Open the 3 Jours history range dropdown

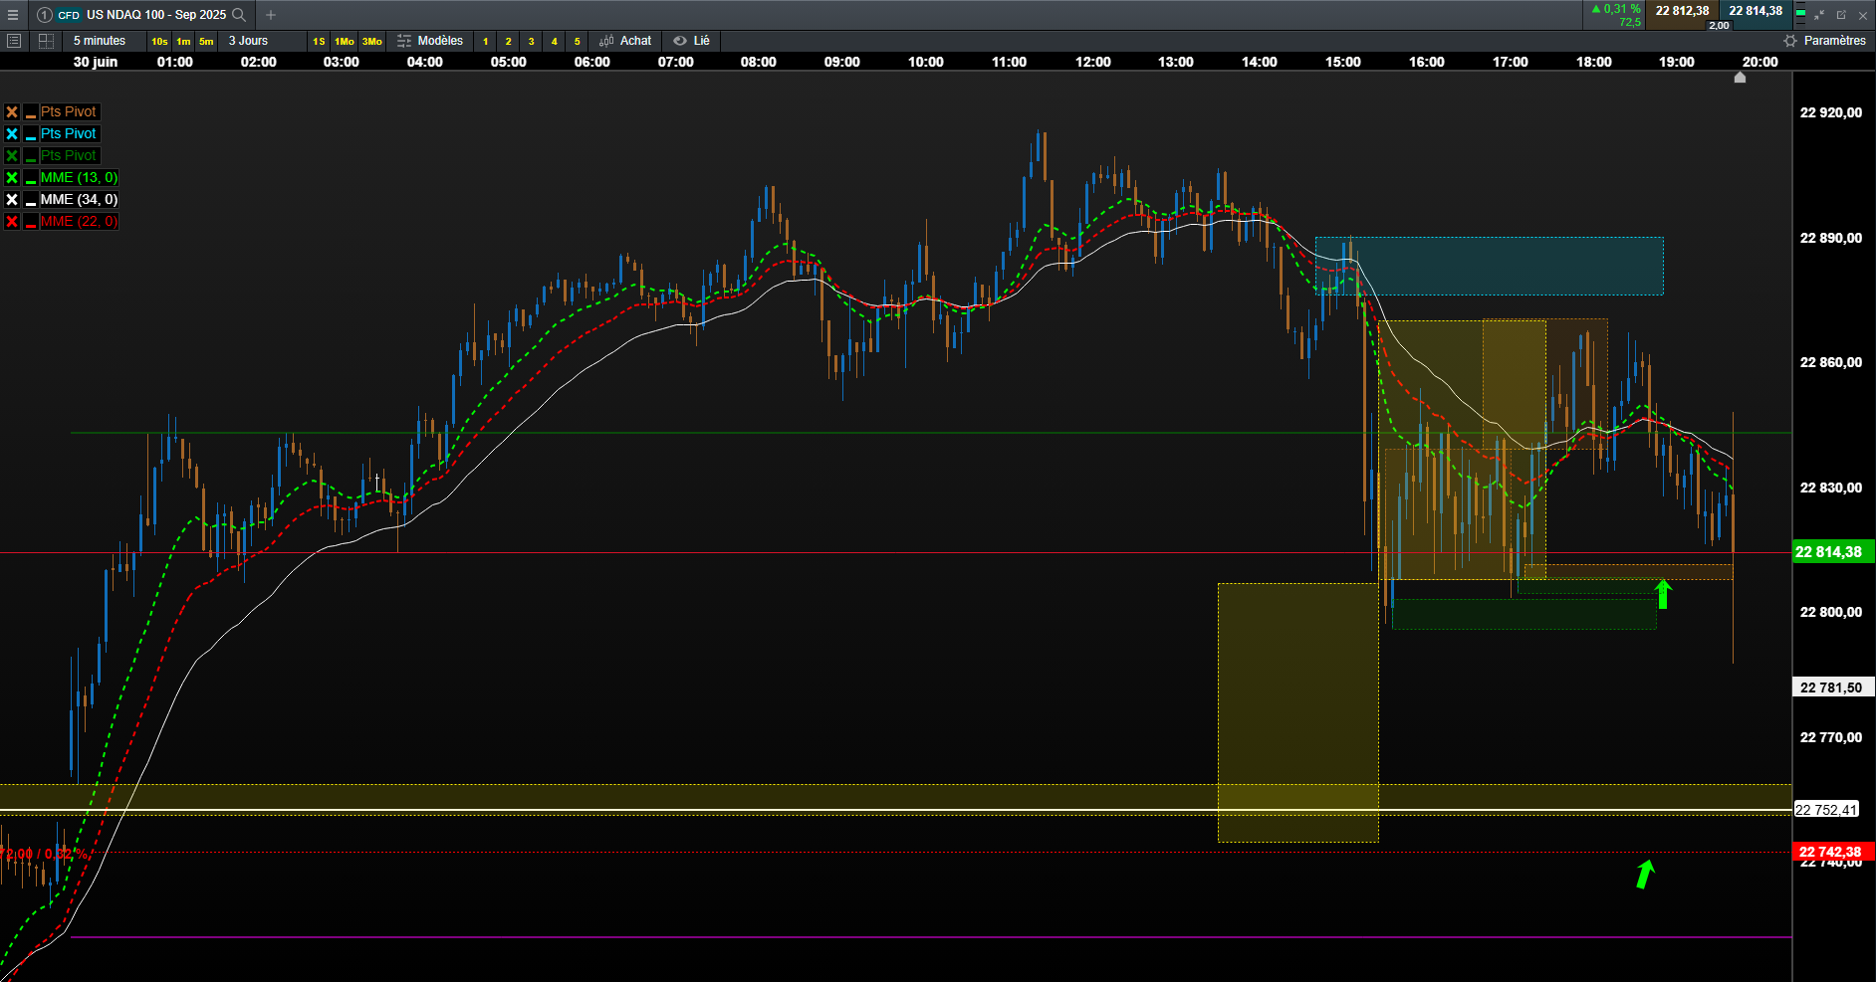(x=249, y=41)
